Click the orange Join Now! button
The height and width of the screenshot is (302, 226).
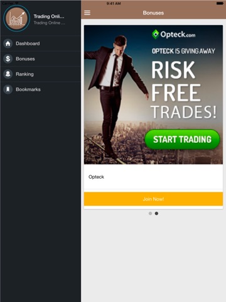153,199
